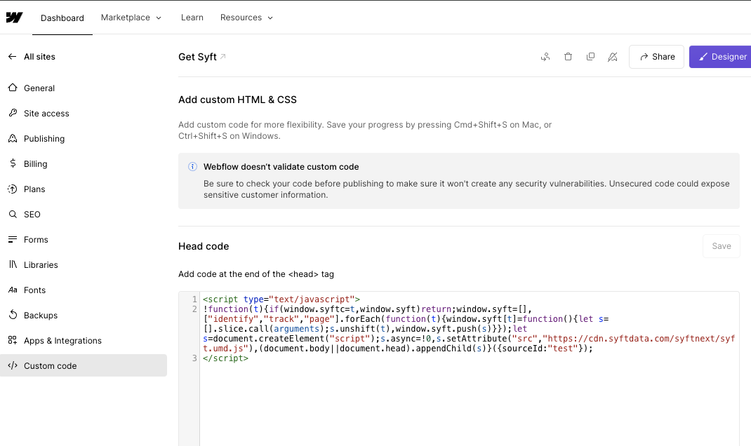751x446 pixels.
Task: Click the trash delete site icon
Action: pos(568,57)
